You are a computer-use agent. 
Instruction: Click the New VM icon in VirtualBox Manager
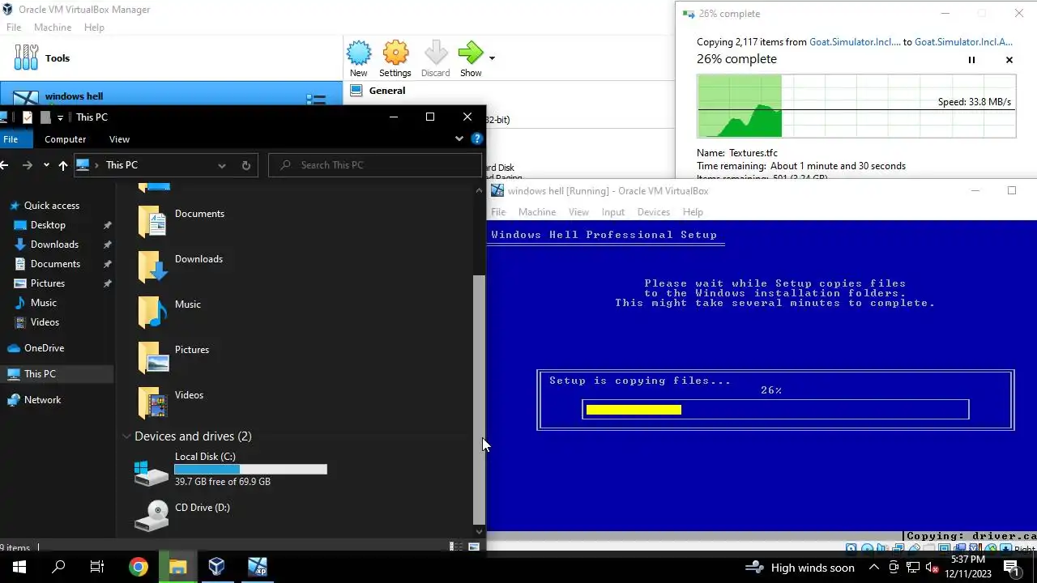[x=359, y=53]
